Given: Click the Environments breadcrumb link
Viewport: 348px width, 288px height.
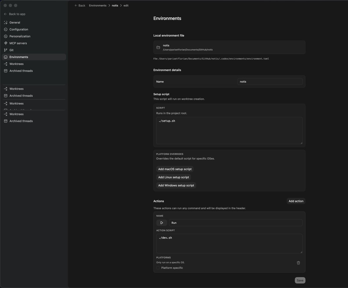Looking at the screenshot, I should coord(98,6).
